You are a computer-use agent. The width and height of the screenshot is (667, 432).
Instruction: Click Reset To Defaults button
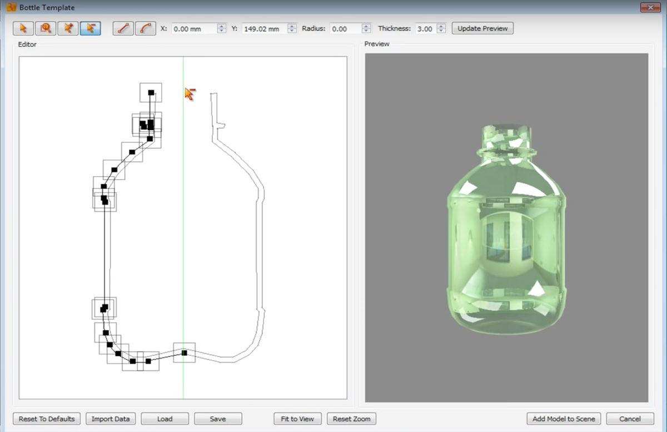47,419
